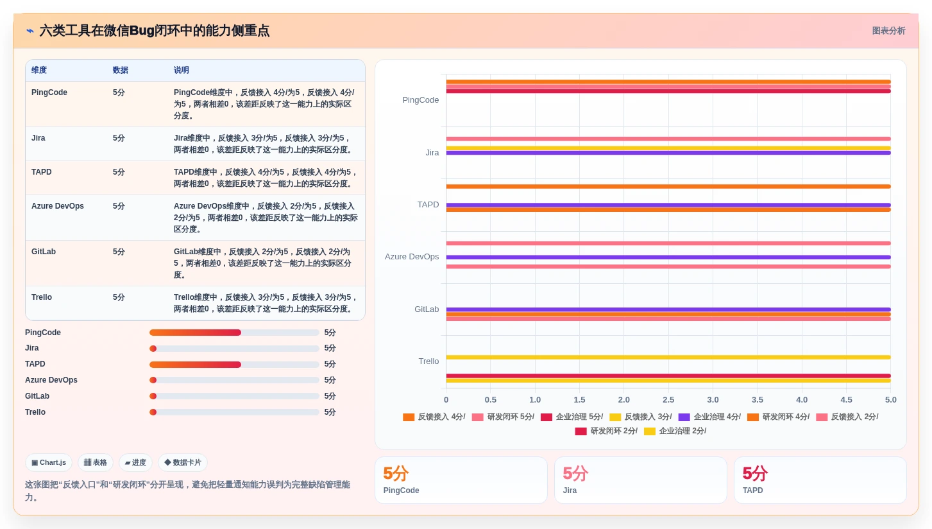Click the Azure DevOps label on the chart axis
This screenshot has height=529, width=932.
(x=412, y=257)
